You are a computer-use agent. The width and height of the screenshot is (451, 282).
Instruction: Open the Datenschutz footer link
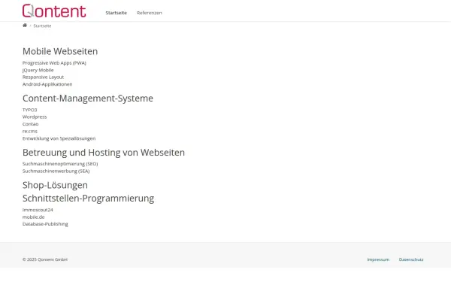click(x=411, y=259)
